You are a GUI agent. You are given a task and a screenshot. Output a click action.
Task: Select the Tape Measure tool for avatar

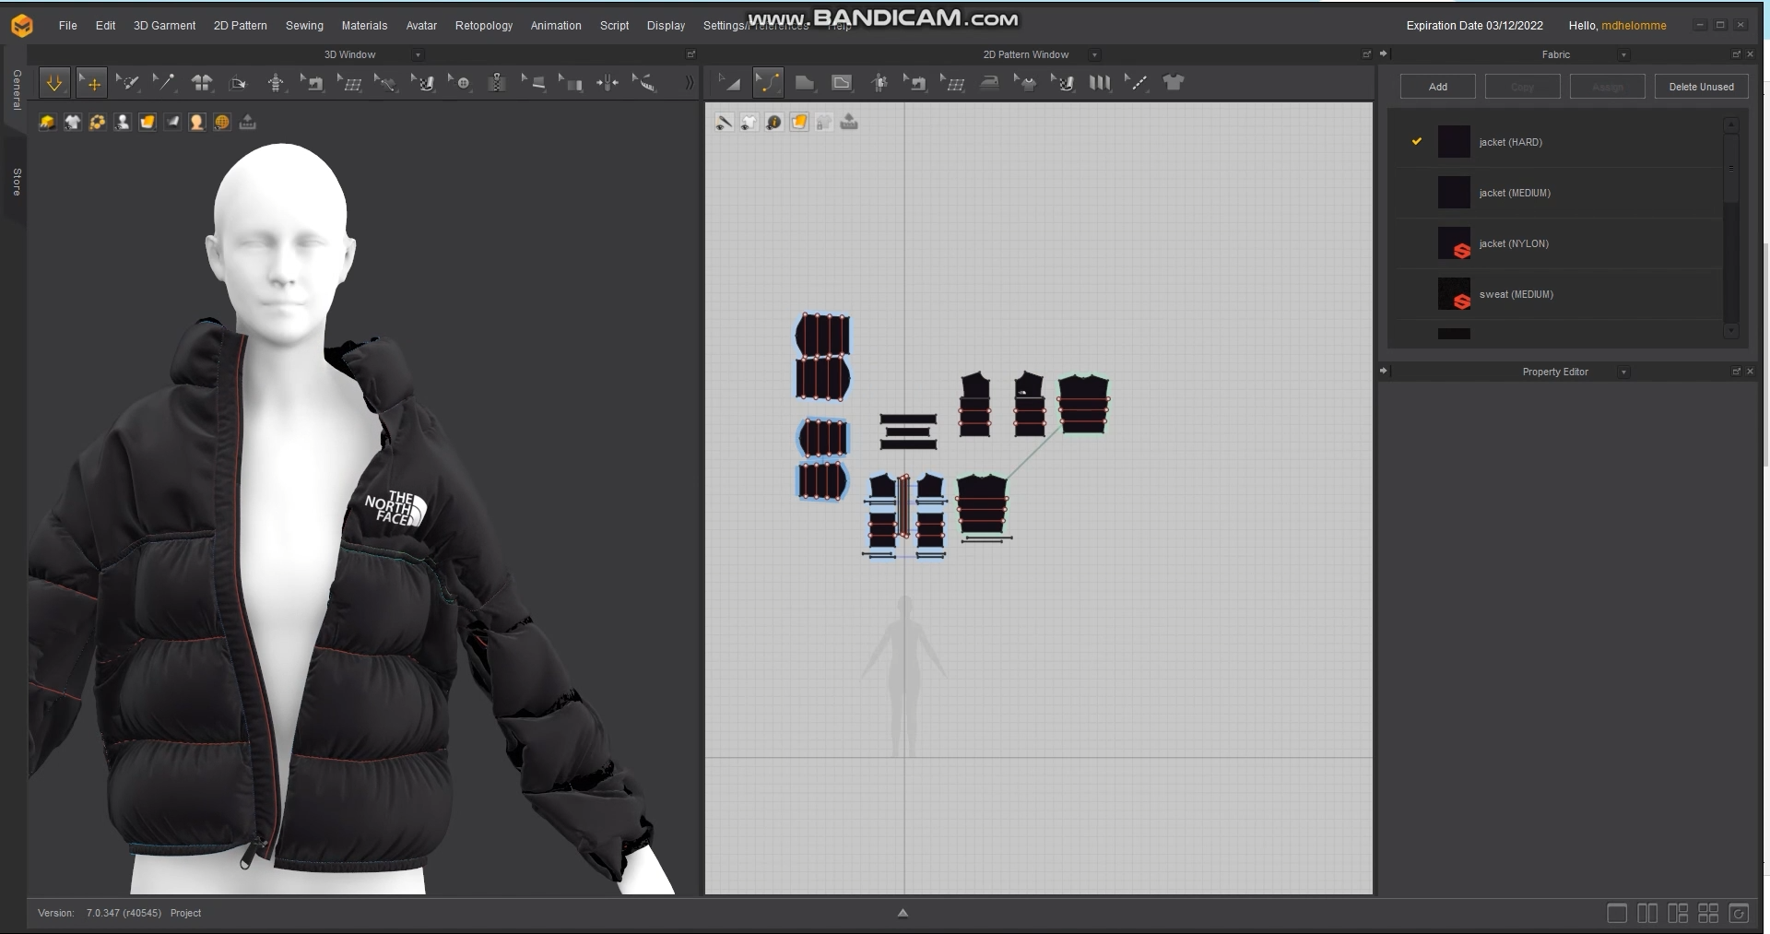644,83
